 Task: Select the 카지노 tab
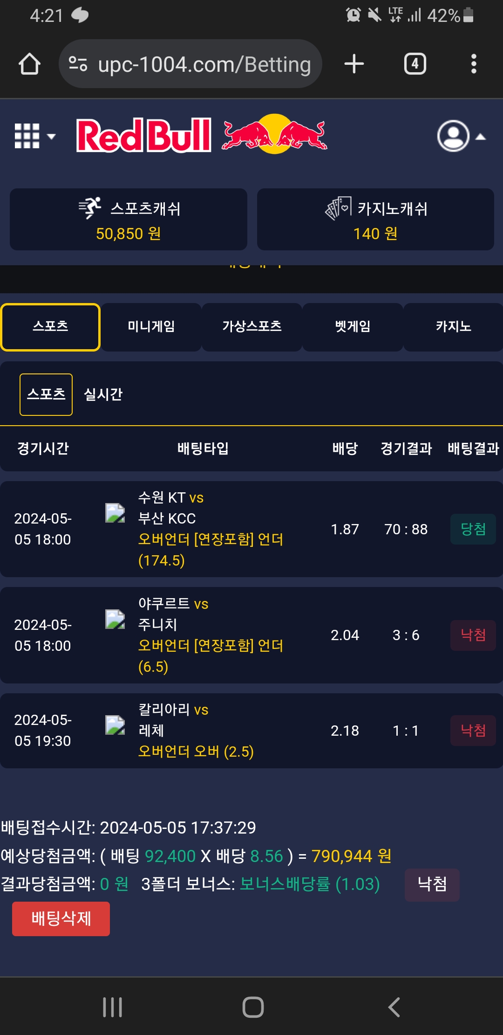coord(453,327)
